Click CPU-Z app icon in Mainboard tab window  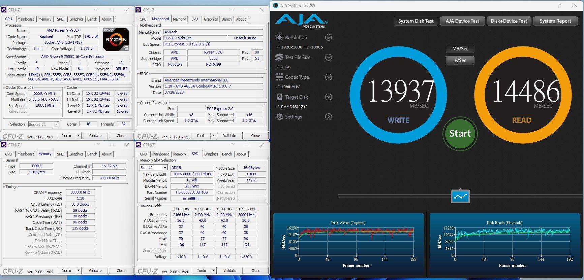(139, 10)
